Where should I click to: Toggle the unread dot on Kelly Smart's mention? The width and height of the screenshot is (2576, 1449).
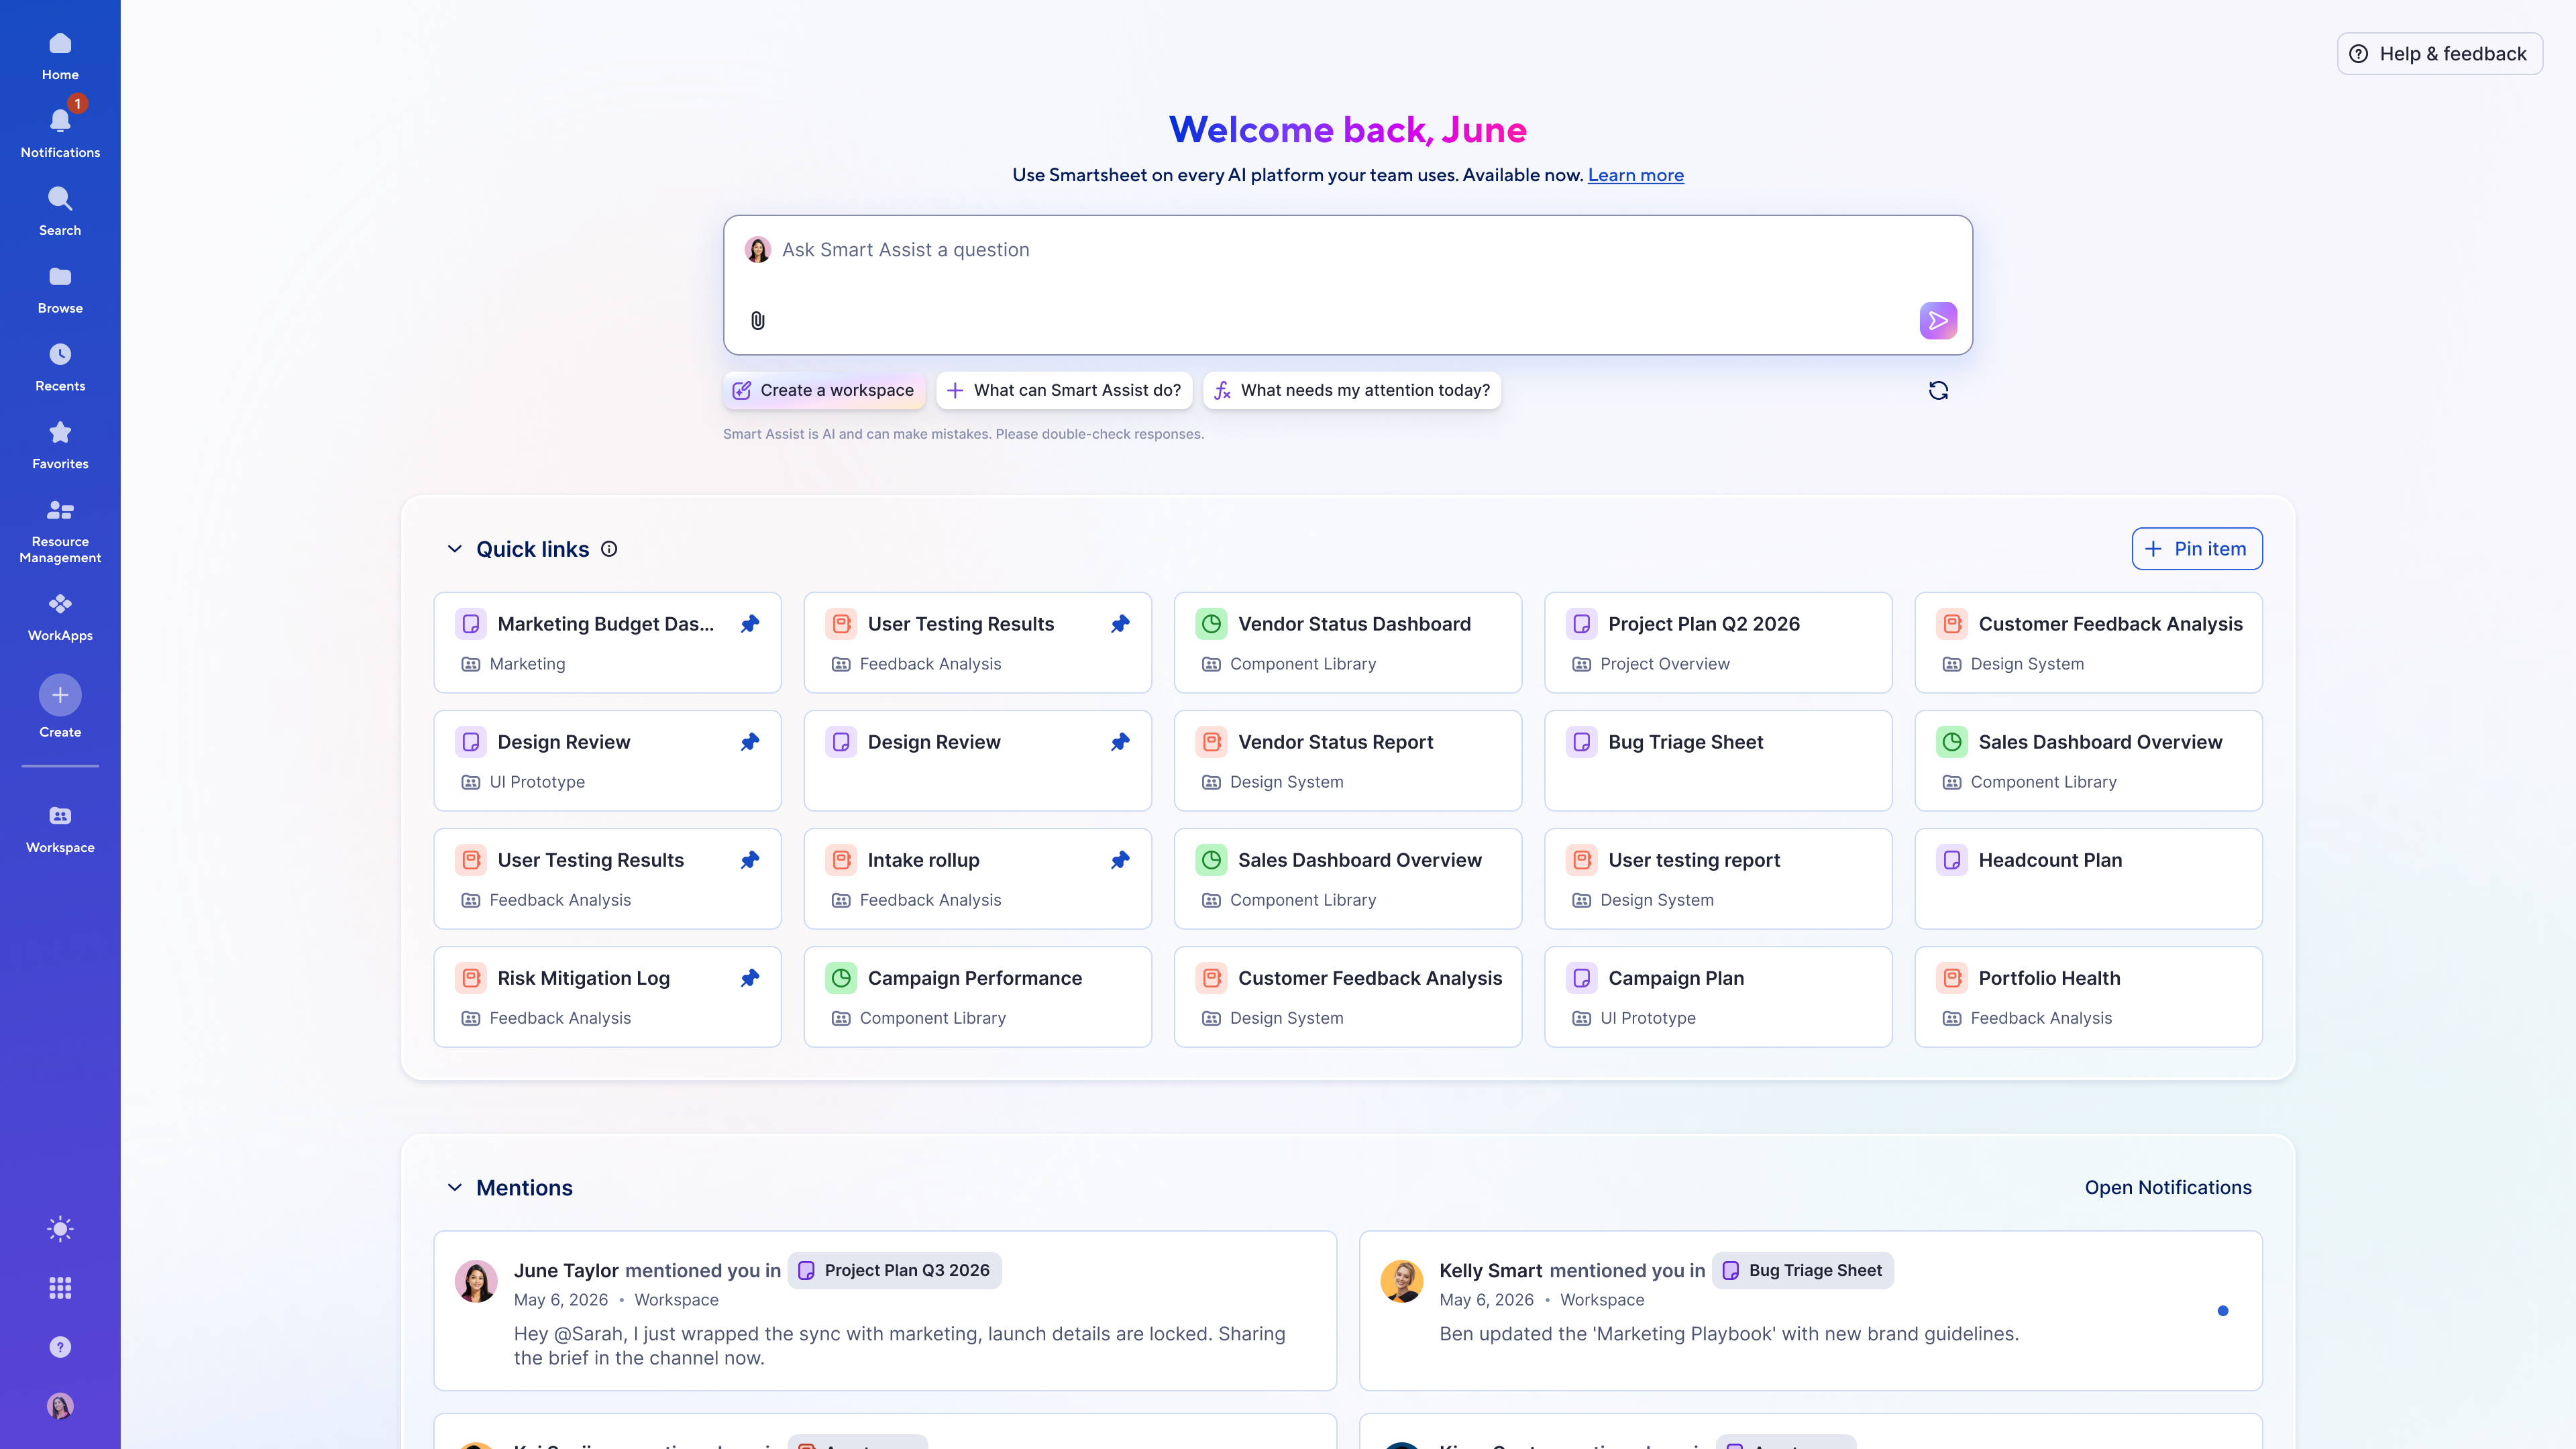tap(2223, 1311)
